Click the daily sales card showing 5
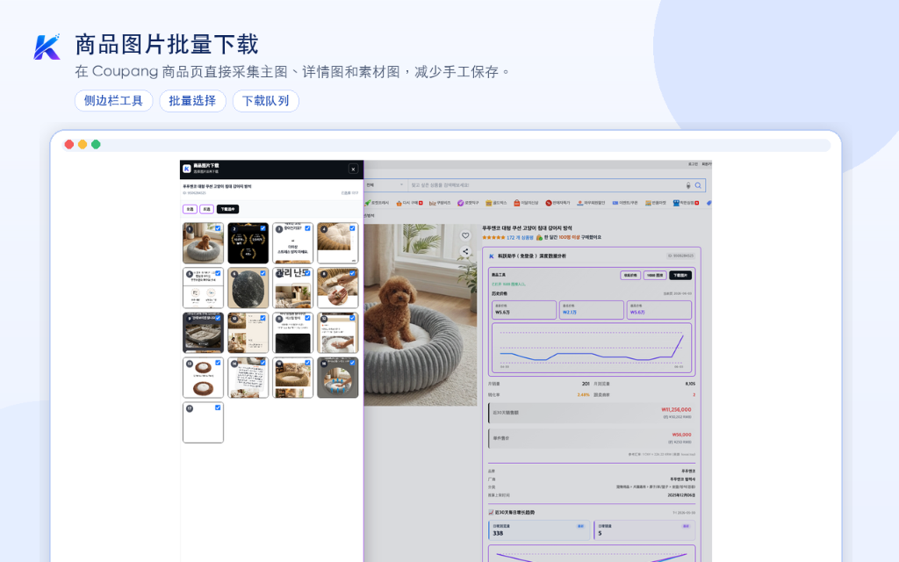899x562 pixels. coord(644,530)
